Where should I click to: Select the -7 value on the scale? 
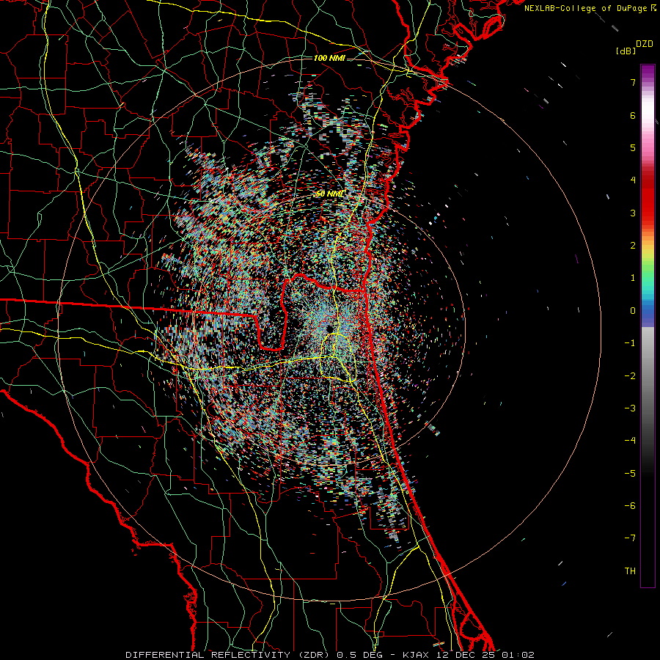point(630,538)
